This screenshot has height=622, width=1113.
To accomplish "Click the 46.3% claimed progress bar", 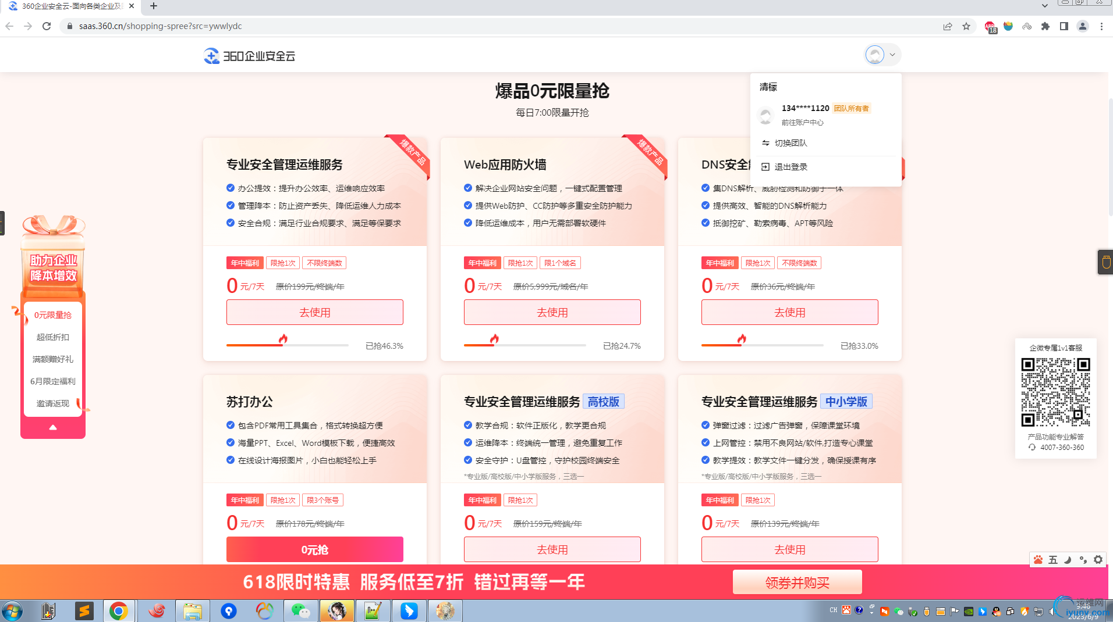I will tap(287, 345).
